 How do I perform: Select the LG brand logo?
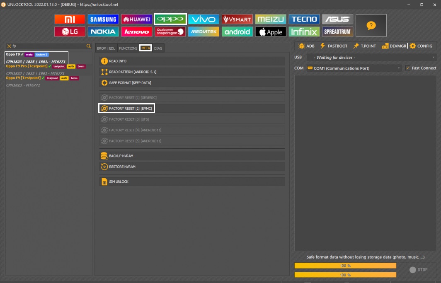pyautogui.click(x=70, y=31)
